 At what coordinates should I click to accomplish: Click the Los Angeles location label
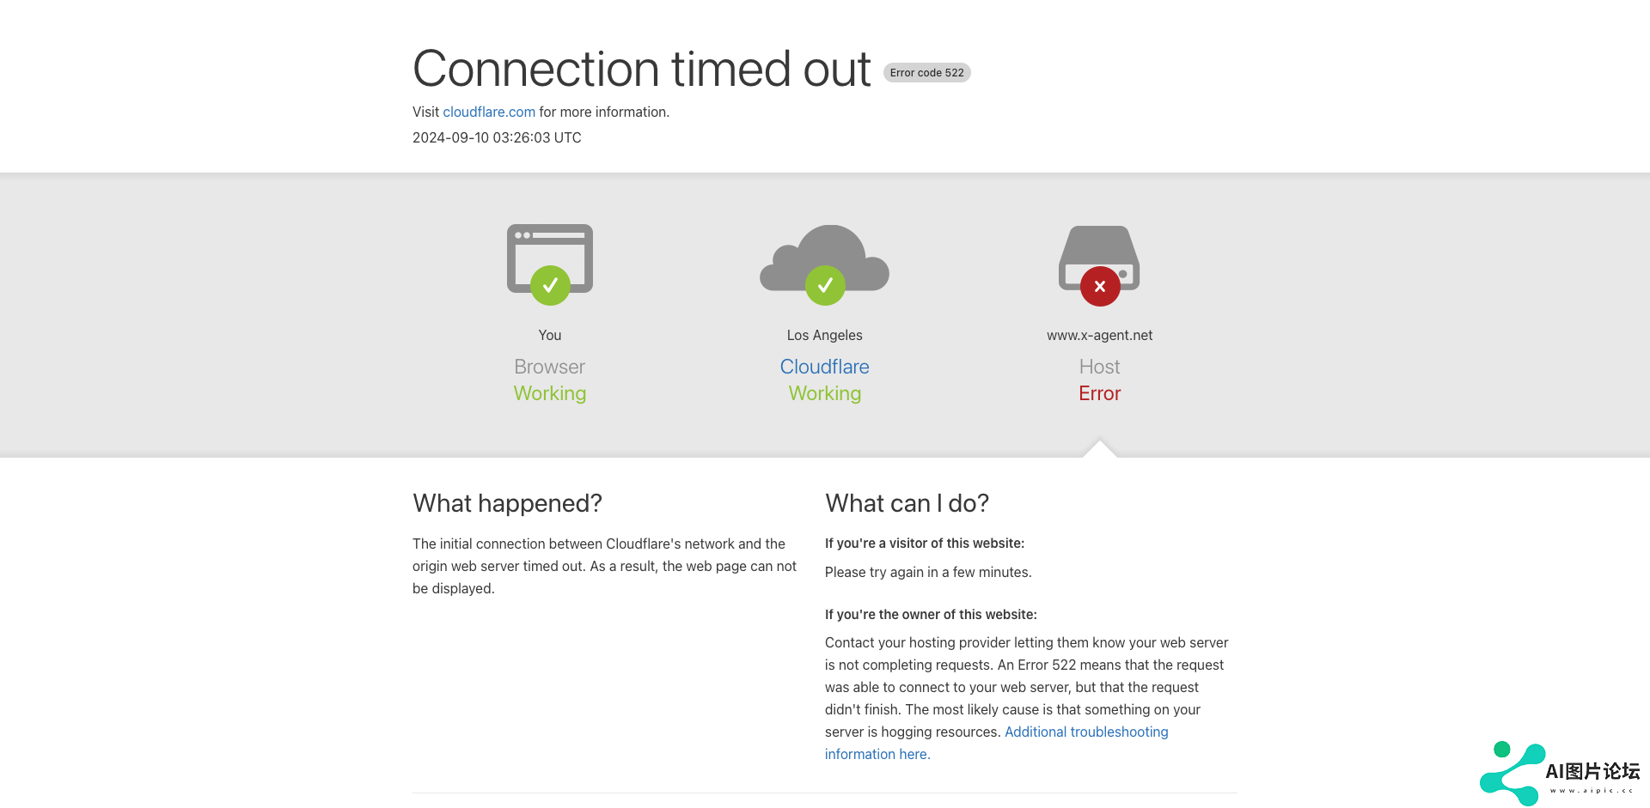point(824,335)
